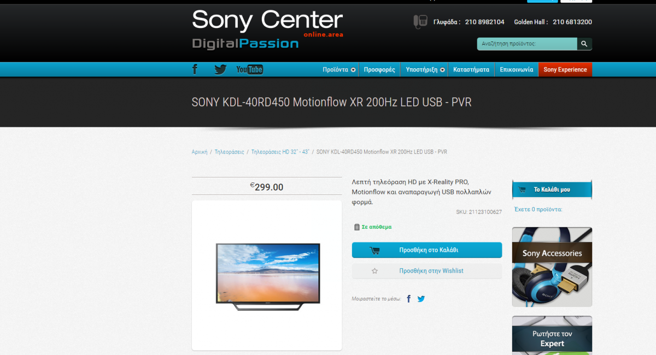
Task: Open the Sony Experience tab
Action: tap(565, 69)
